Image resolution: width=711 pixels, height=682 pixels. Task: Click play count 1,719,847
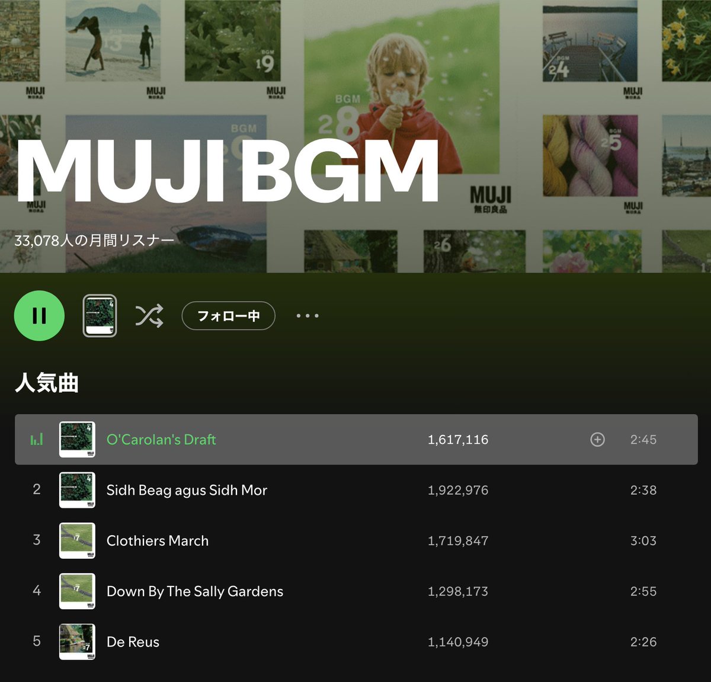[x=458, y=541]
